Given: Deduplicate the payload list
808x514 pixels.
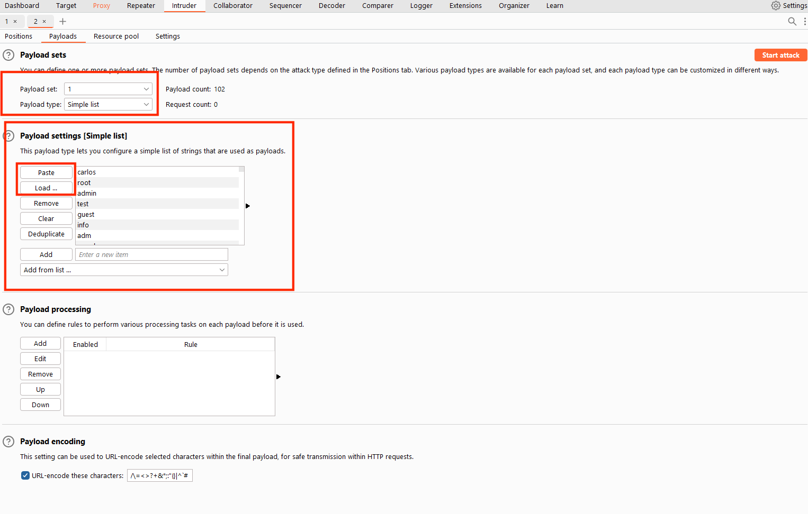Looking at the screenshot, I should point(46,233).
